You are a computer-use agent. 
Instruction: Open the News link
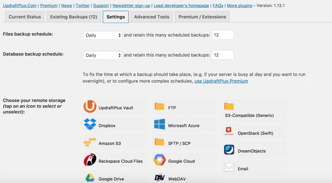66,6
